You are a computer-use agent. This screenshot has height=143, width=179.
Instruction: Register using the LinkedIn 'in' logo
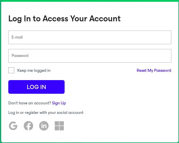44,126
